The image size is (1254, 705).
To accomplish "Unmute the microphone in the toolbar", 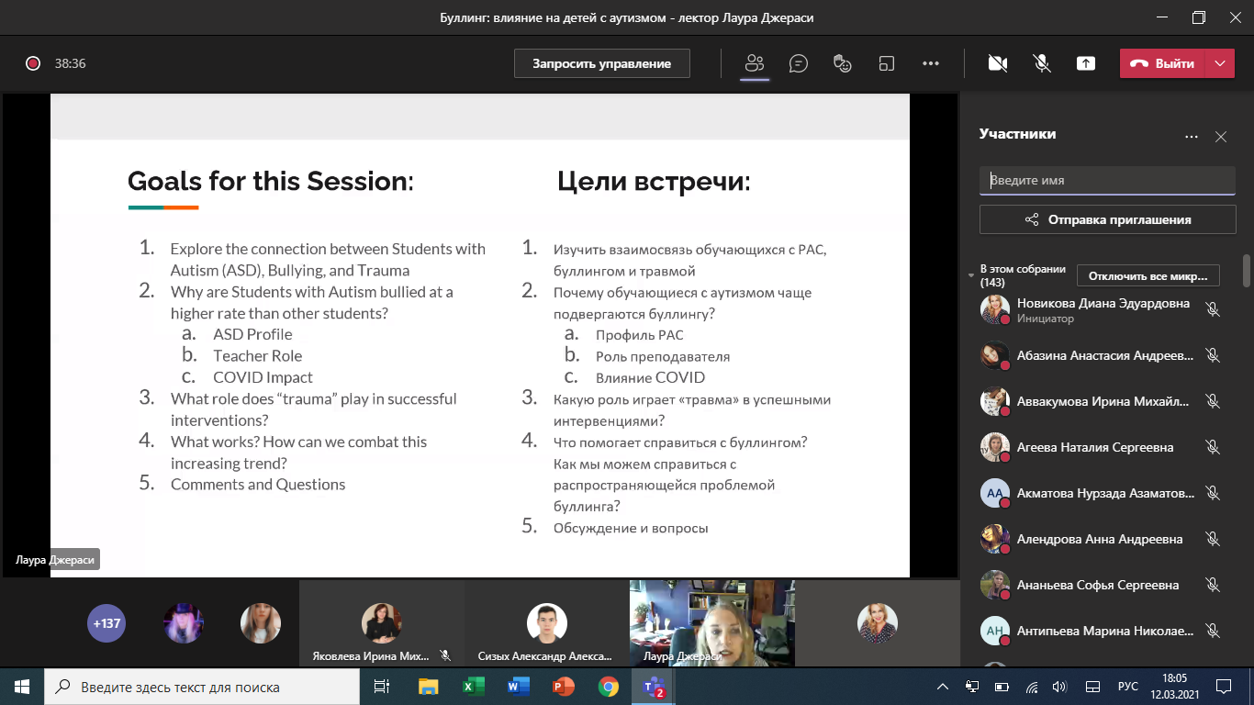I will point(1042,63).
